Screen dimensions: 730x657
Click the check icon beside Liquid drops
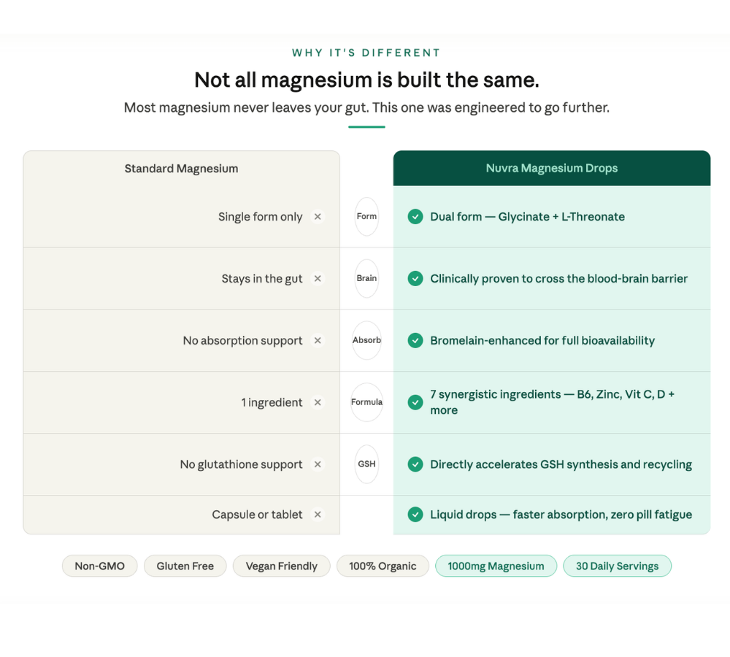tap(415, 515)
